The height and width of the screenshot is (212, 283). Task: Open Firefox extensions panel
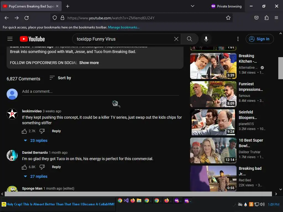coord(266,18)
